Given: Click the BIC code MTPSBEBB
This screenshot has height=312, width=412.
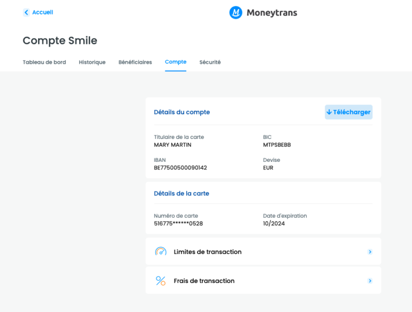Looking at the screenshot, I should coord(277,145).
